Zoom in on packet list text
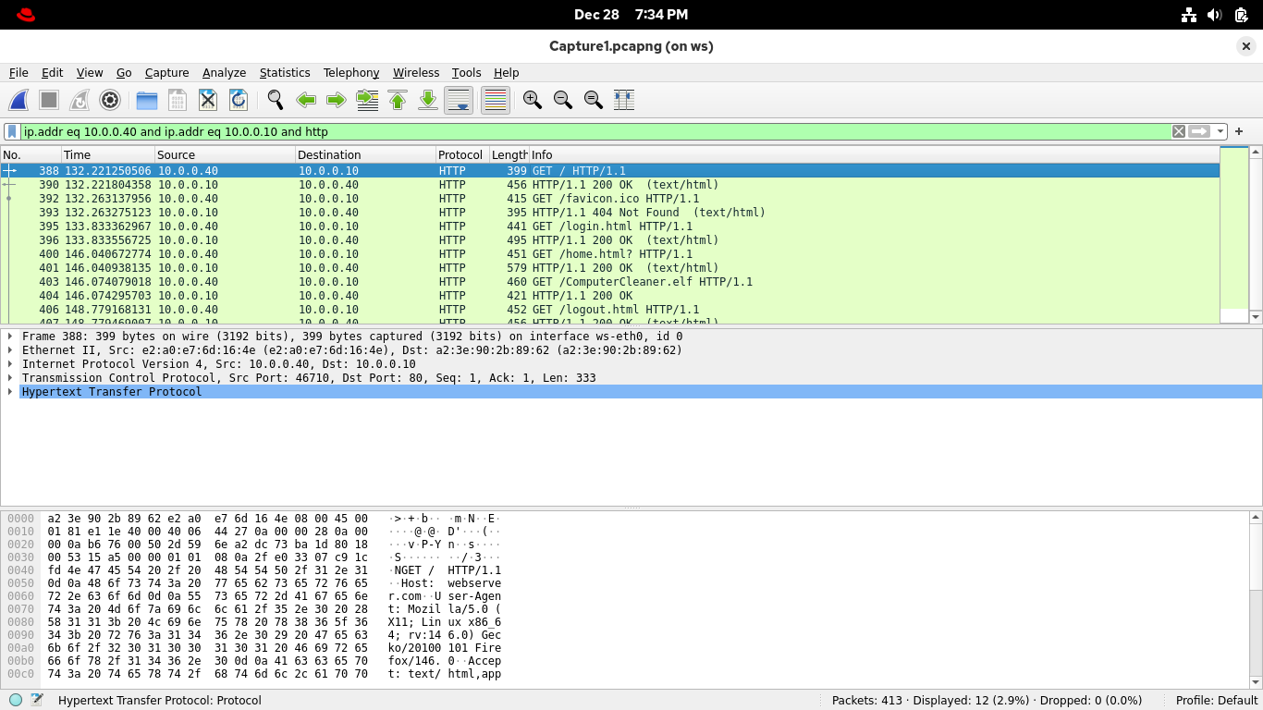Viewport: 1263px width, 710px height. 532,100
